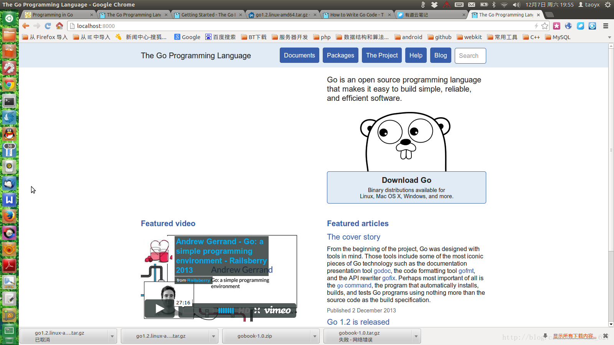Open the php bookmarks folder
Viewport: 614px width, 345px height.
coord(322,37)
